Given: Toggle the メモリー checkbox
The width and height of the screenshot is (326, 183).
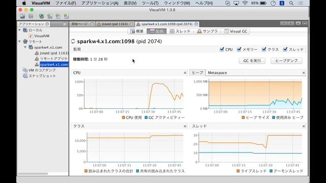Looking at the screenshot, I should tap(239, 49).
